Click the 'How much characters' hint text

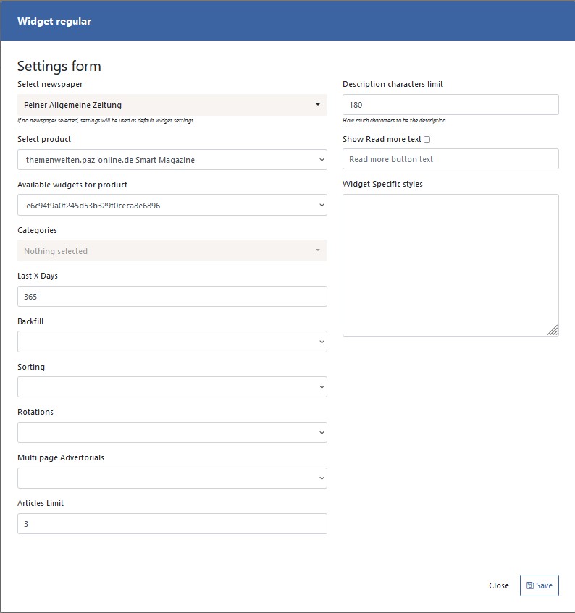(x=394, y=120)
